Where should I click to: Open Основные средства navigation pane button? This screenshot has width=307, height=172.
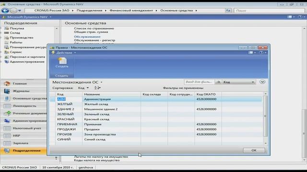point(24,98)
